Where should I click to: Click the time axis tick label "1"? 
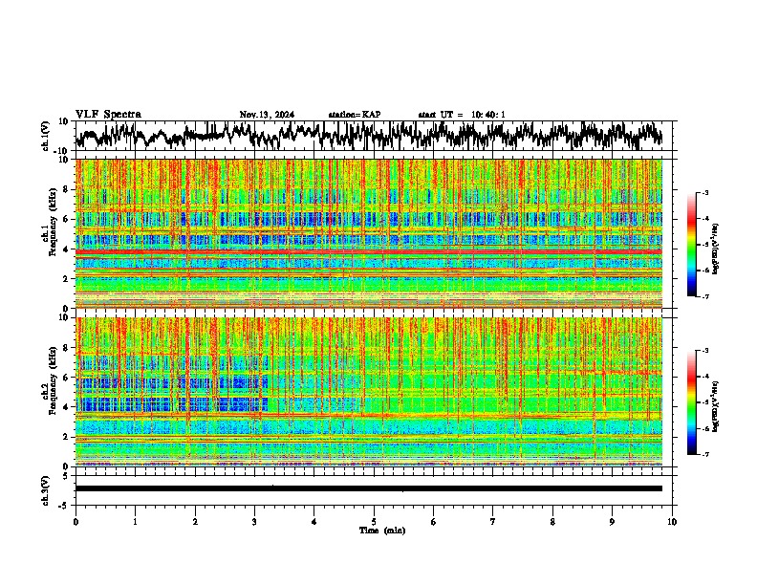[135, 522]
